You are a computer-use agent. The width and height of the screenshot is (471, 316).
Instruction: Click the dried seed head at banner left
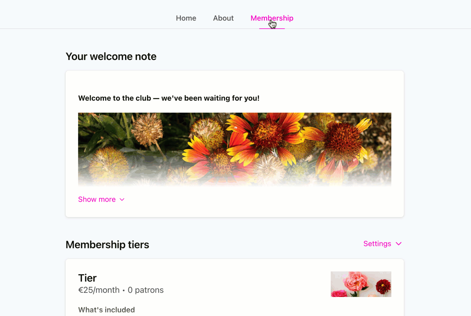147,129
